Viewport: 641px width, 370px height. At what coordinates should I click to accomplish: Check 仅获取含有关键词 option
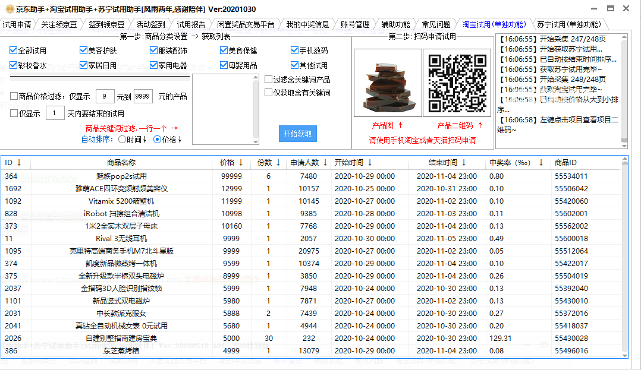point(269,93)
